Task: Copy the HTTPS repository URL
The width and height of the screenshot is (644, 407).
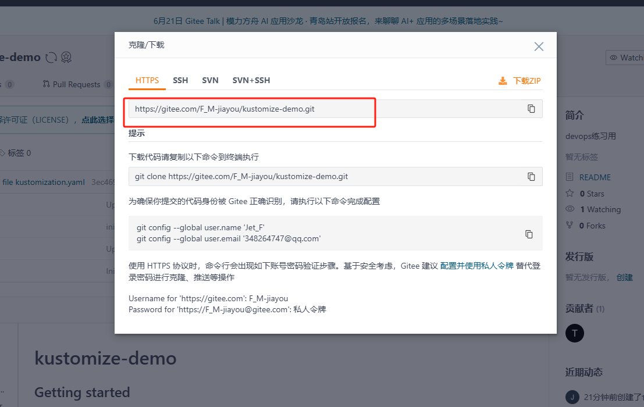Action: click(531, 109)
